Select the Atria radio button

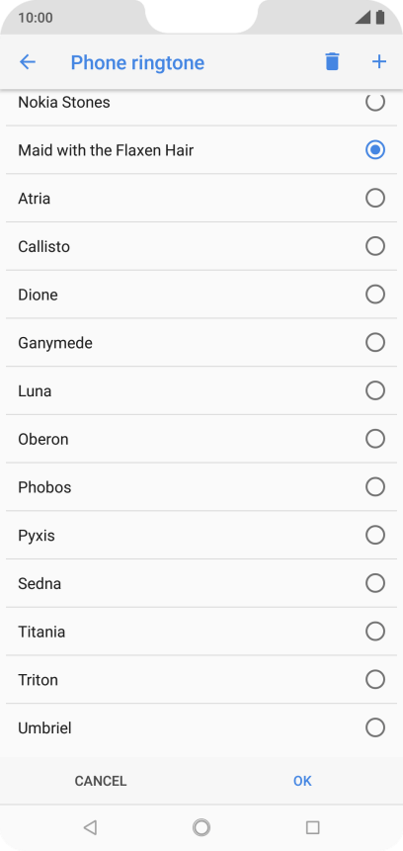[x=375, y=198]
